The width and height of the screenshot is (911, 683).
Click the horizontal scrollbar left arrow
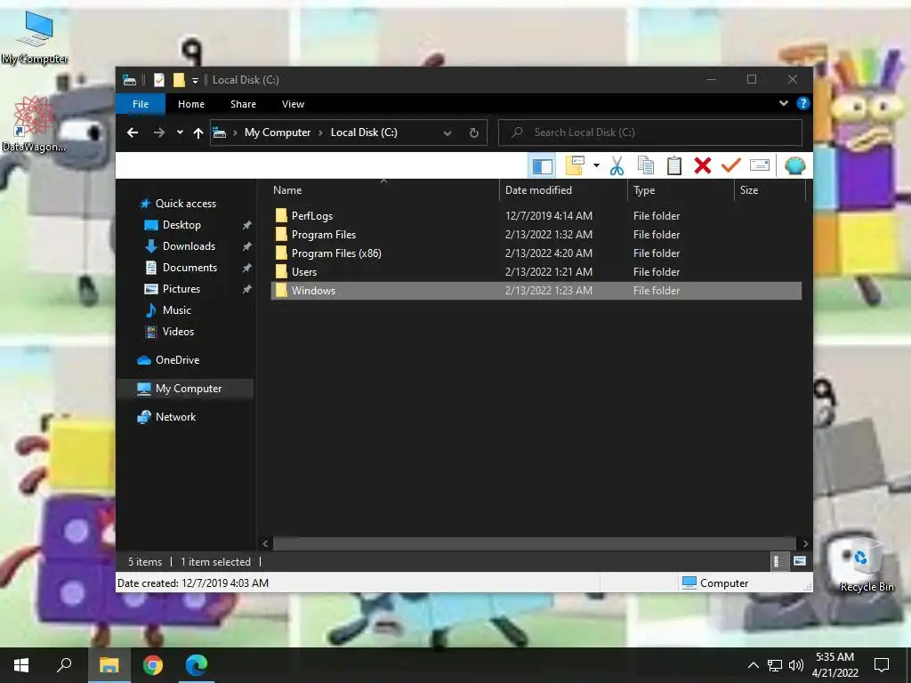[x=265, y=543]
